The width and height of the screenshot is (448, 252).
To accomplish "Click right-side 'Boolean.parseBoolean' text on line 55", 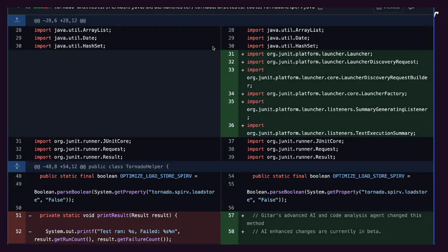I will (x=276, y=192).
